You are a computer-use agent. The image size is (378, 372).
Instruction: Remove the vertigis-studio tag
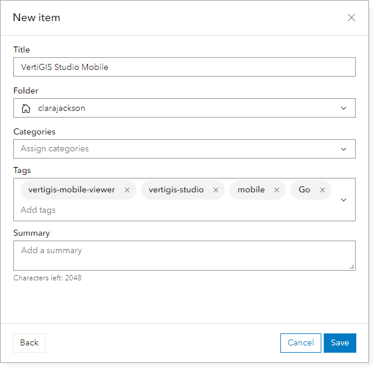point(216,190)
